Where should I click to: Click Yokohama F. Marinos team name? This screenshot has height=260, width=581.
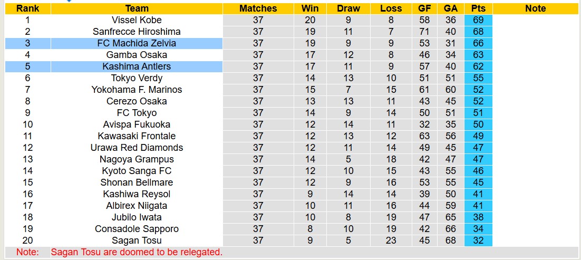pyautogui.click(x=137, y=90)
